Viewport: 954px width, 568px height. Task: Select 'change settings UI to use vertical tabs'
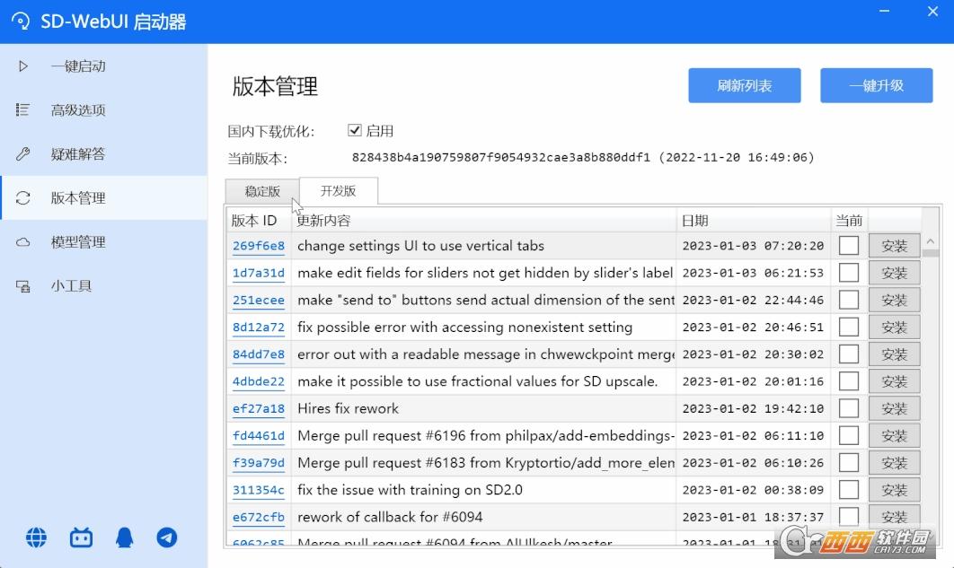click(421, 246)
